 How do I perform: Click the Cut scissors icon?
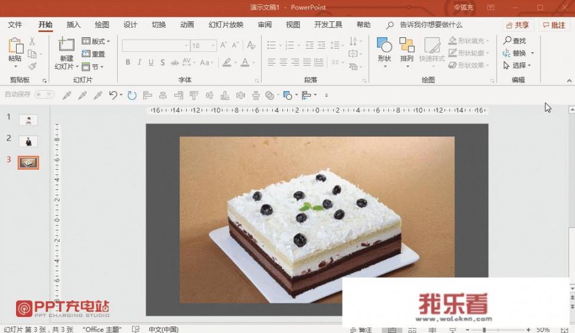[x=32, y=42]
